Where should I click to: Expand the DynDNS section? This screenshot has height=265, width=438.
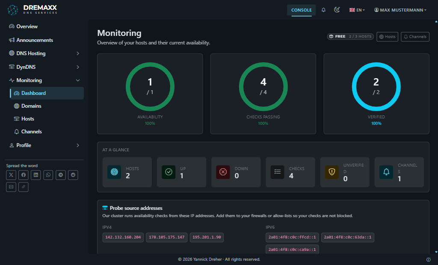(44, 67)
